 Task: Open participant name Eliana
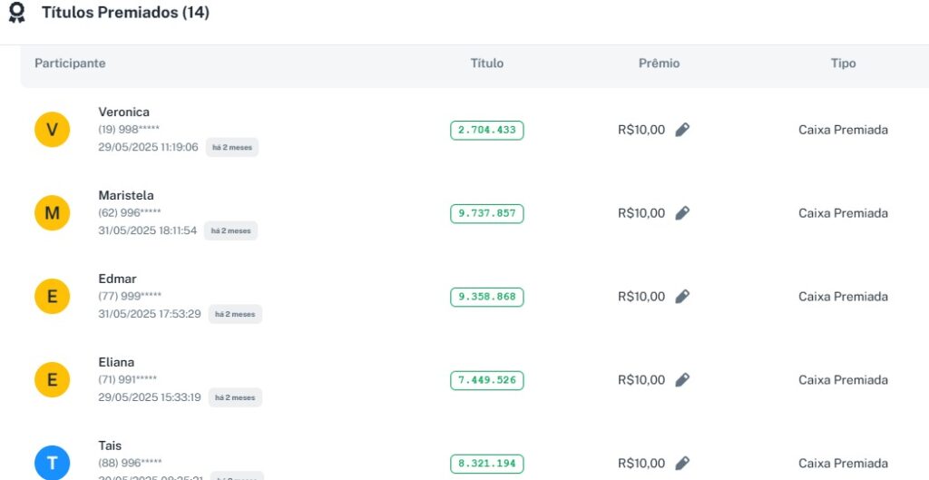116,362
